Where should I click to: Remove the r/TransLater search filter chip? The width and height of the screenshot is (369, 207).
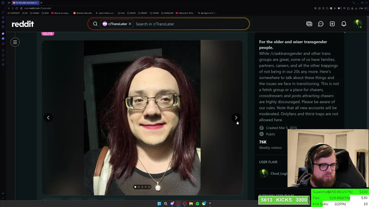pos(130,24)
